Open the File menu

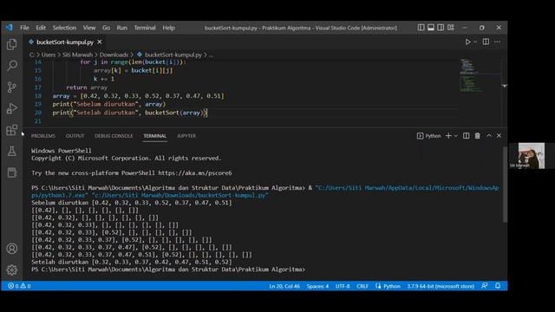[24, 28]
